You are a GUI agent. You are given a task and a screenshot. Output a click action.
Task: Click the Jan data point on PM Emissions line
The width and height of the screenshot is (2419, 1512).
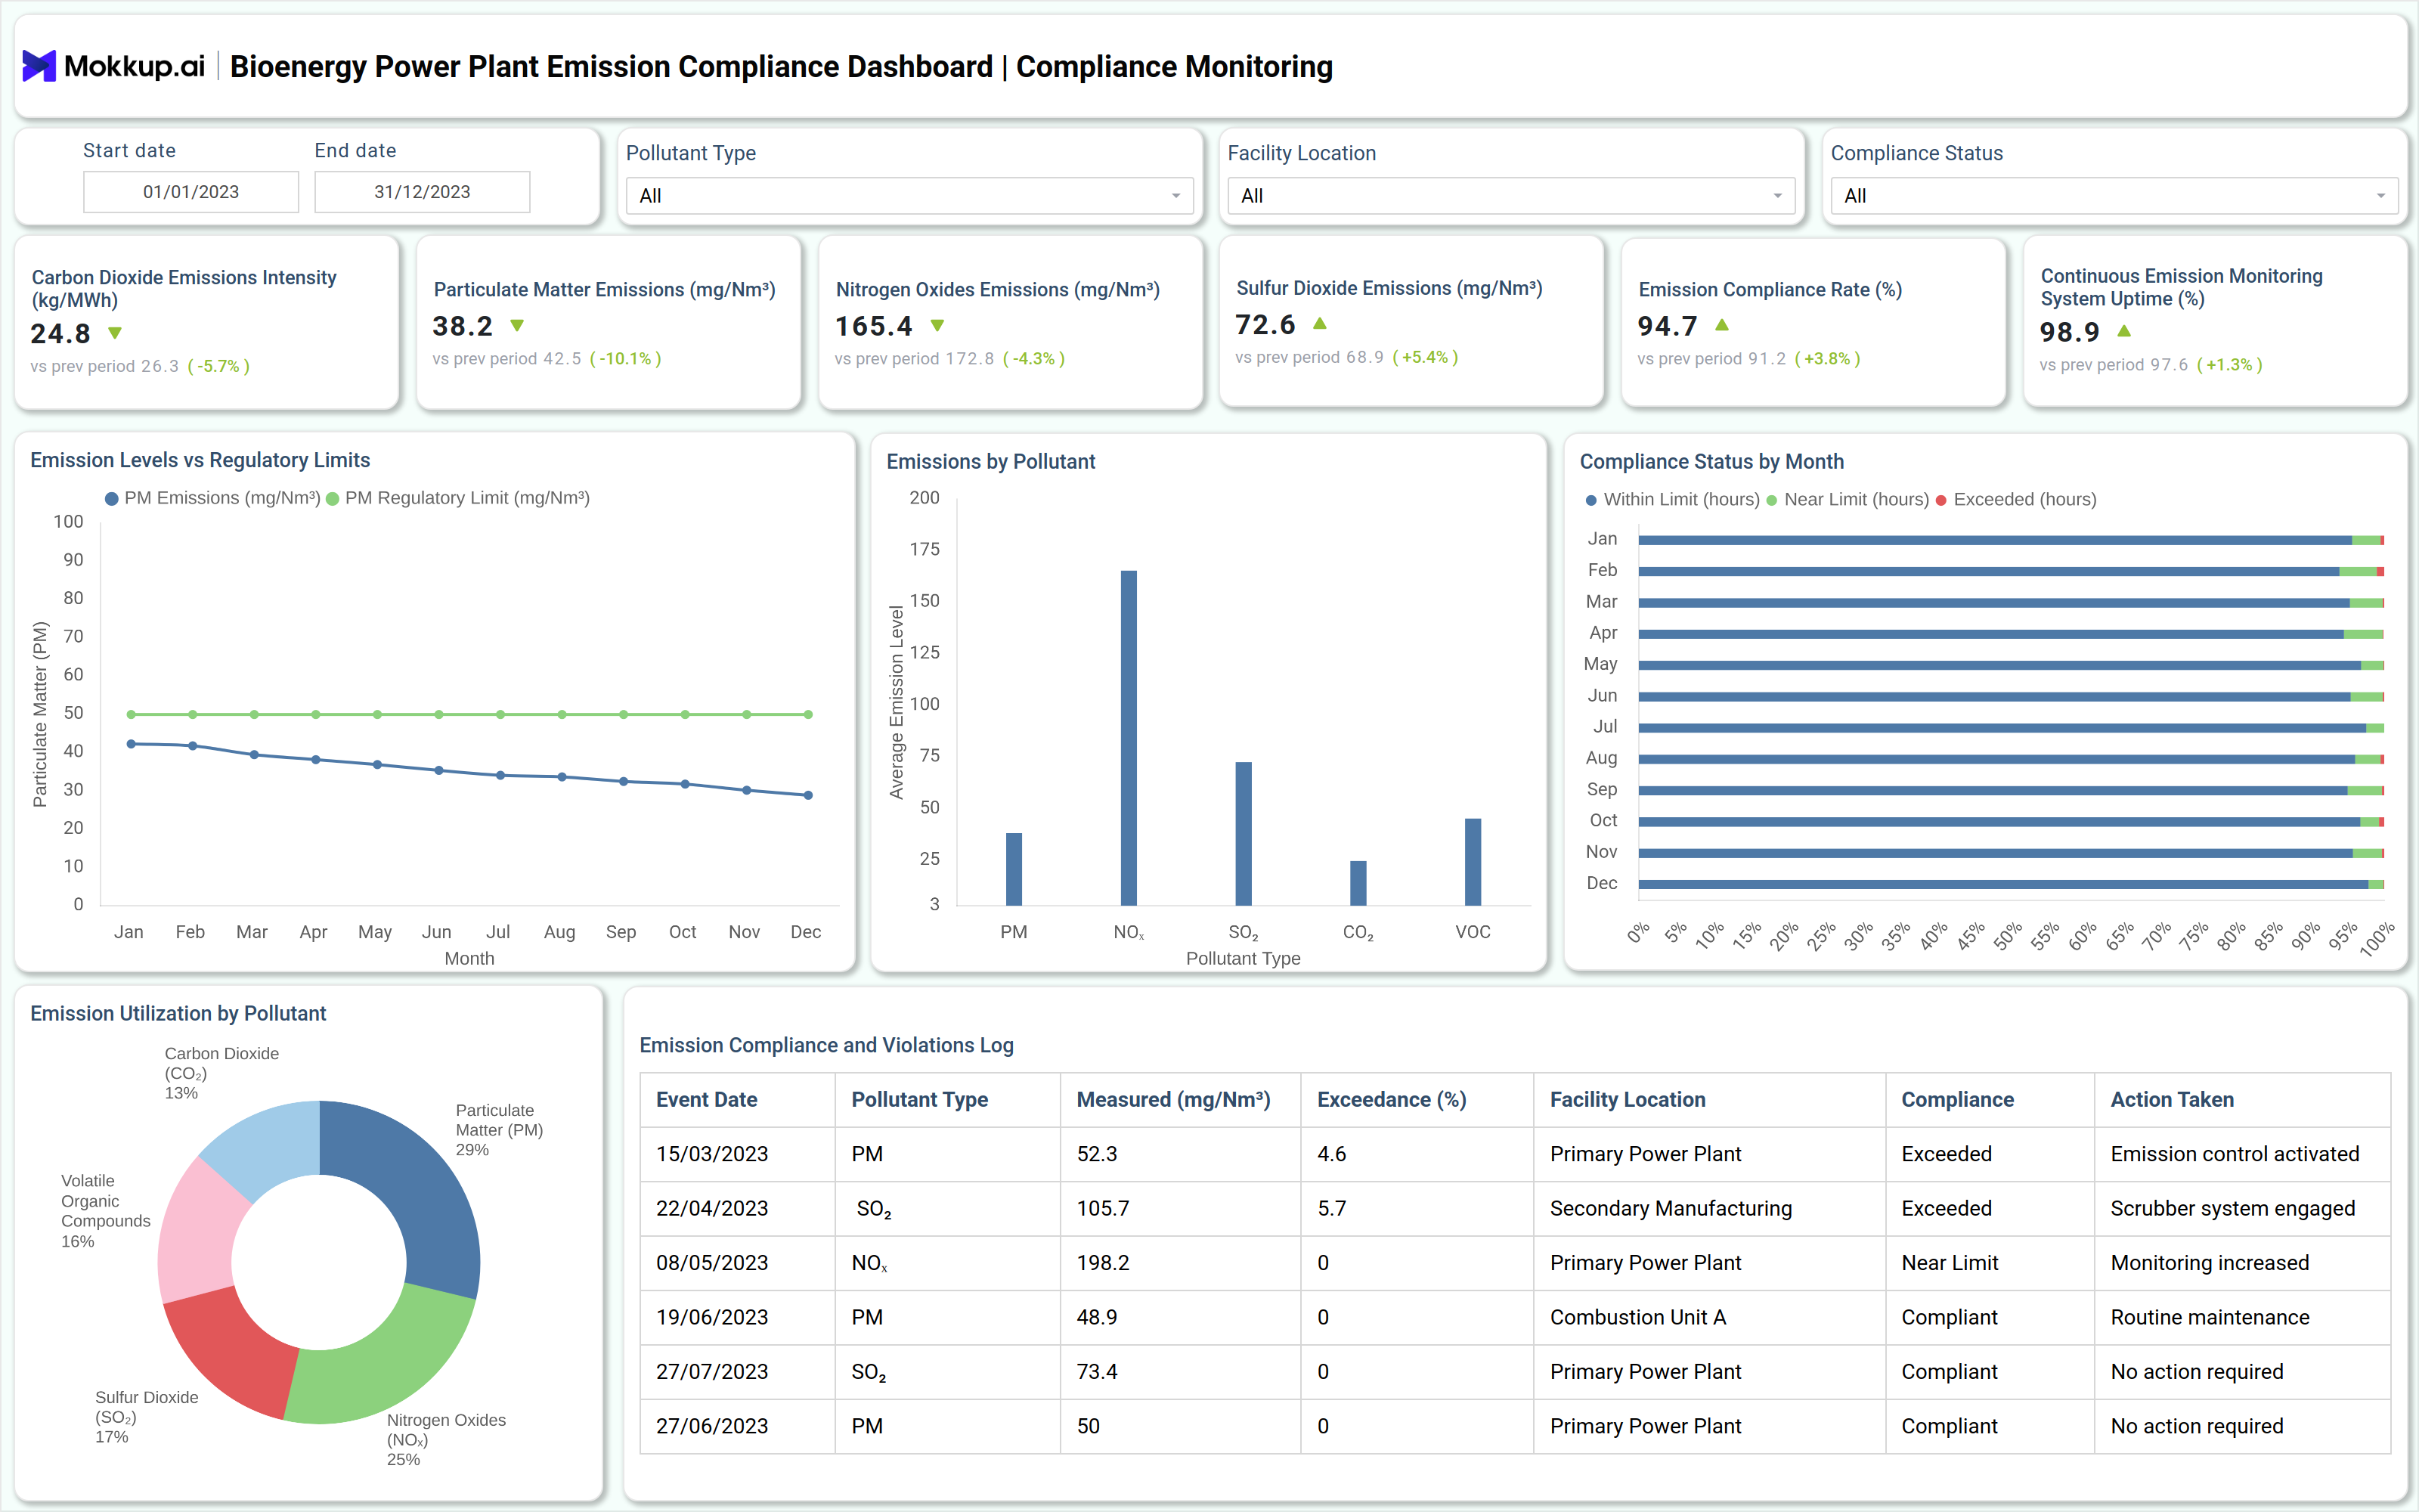[x=131, y=744]
